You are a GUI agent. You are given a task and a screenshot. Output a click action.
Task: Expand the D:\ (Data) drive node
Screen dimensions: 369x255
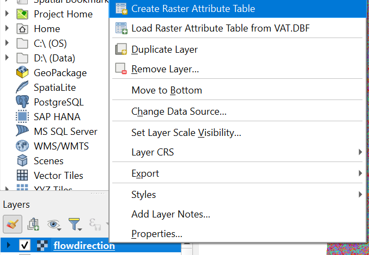click(x=7, y=58)
